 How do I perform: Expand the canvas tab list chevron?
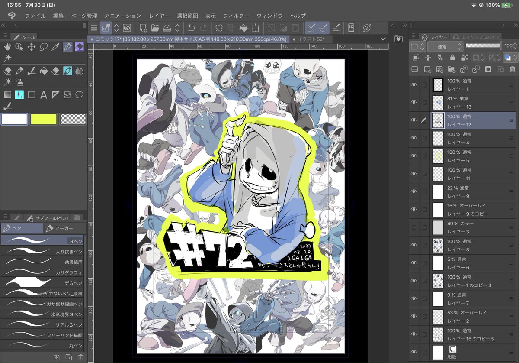(383, 39)
